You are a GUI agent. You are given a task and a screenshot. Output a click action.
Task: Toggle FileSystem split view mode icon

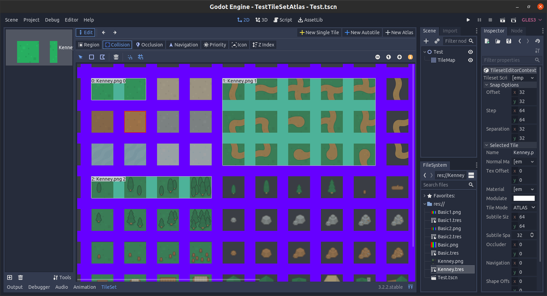pyautogui.click(x=471, y=175)
